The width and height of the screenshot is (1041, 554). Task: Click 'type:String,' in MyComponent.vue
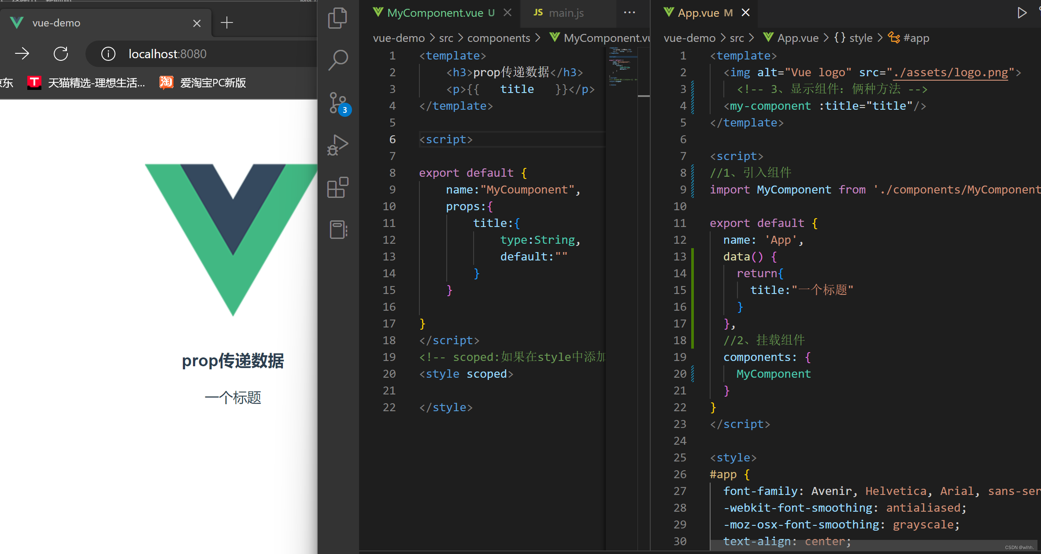pos(540,240)
